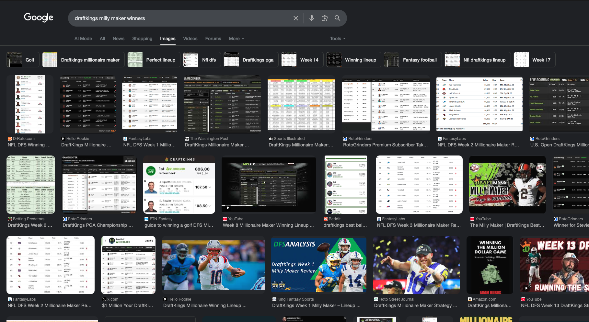Go to Google home via the logo

click(39, 17)
